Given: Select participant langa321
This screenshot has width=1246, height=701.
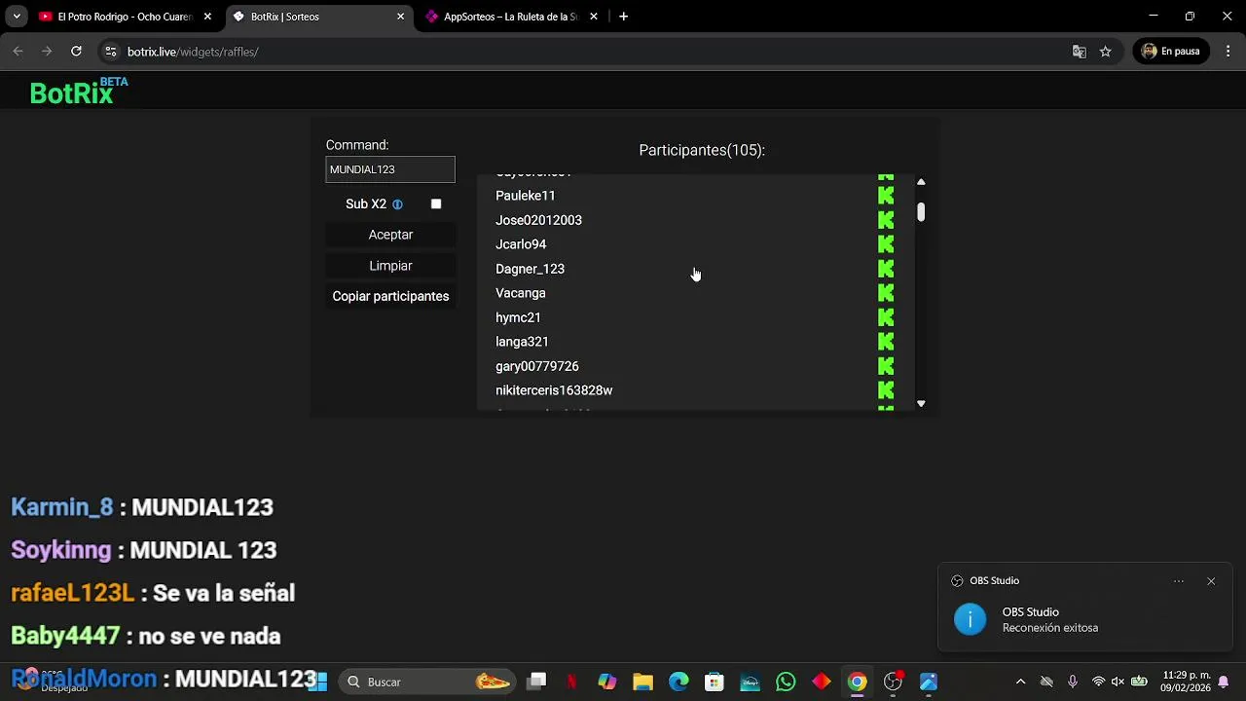Looking at the screenshot, I should [x=522, y=342].
